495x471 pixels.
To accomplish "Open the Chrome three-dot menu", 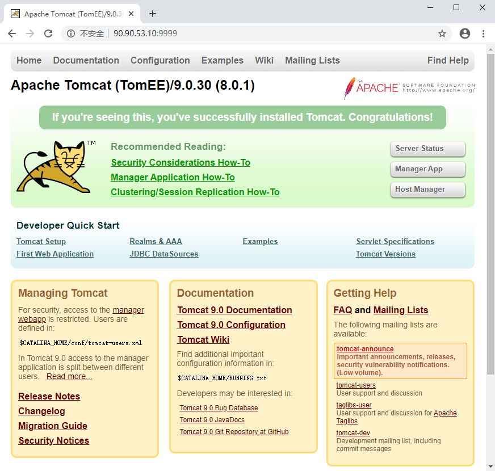I will tap(483, 33).
